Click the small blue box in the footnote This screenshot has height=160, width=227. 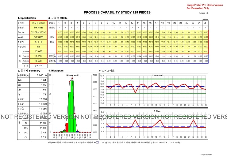click(x=97, y=142)
